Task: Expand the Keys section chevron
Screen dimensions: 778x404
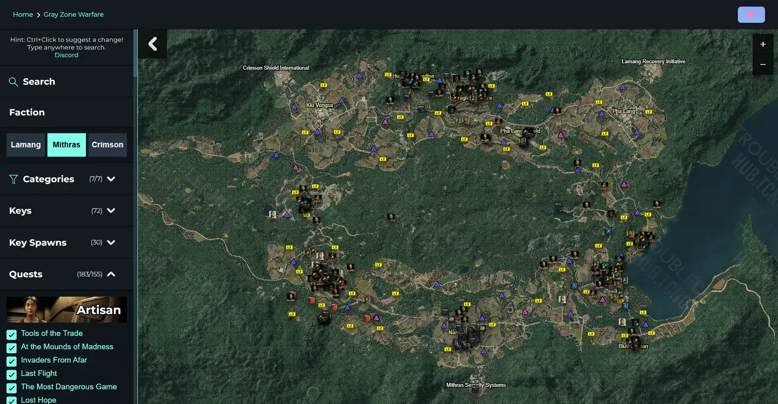Action: pos(111,211)
